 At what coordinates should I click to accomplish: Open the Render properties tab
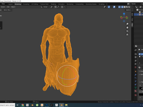coord(136,54)
